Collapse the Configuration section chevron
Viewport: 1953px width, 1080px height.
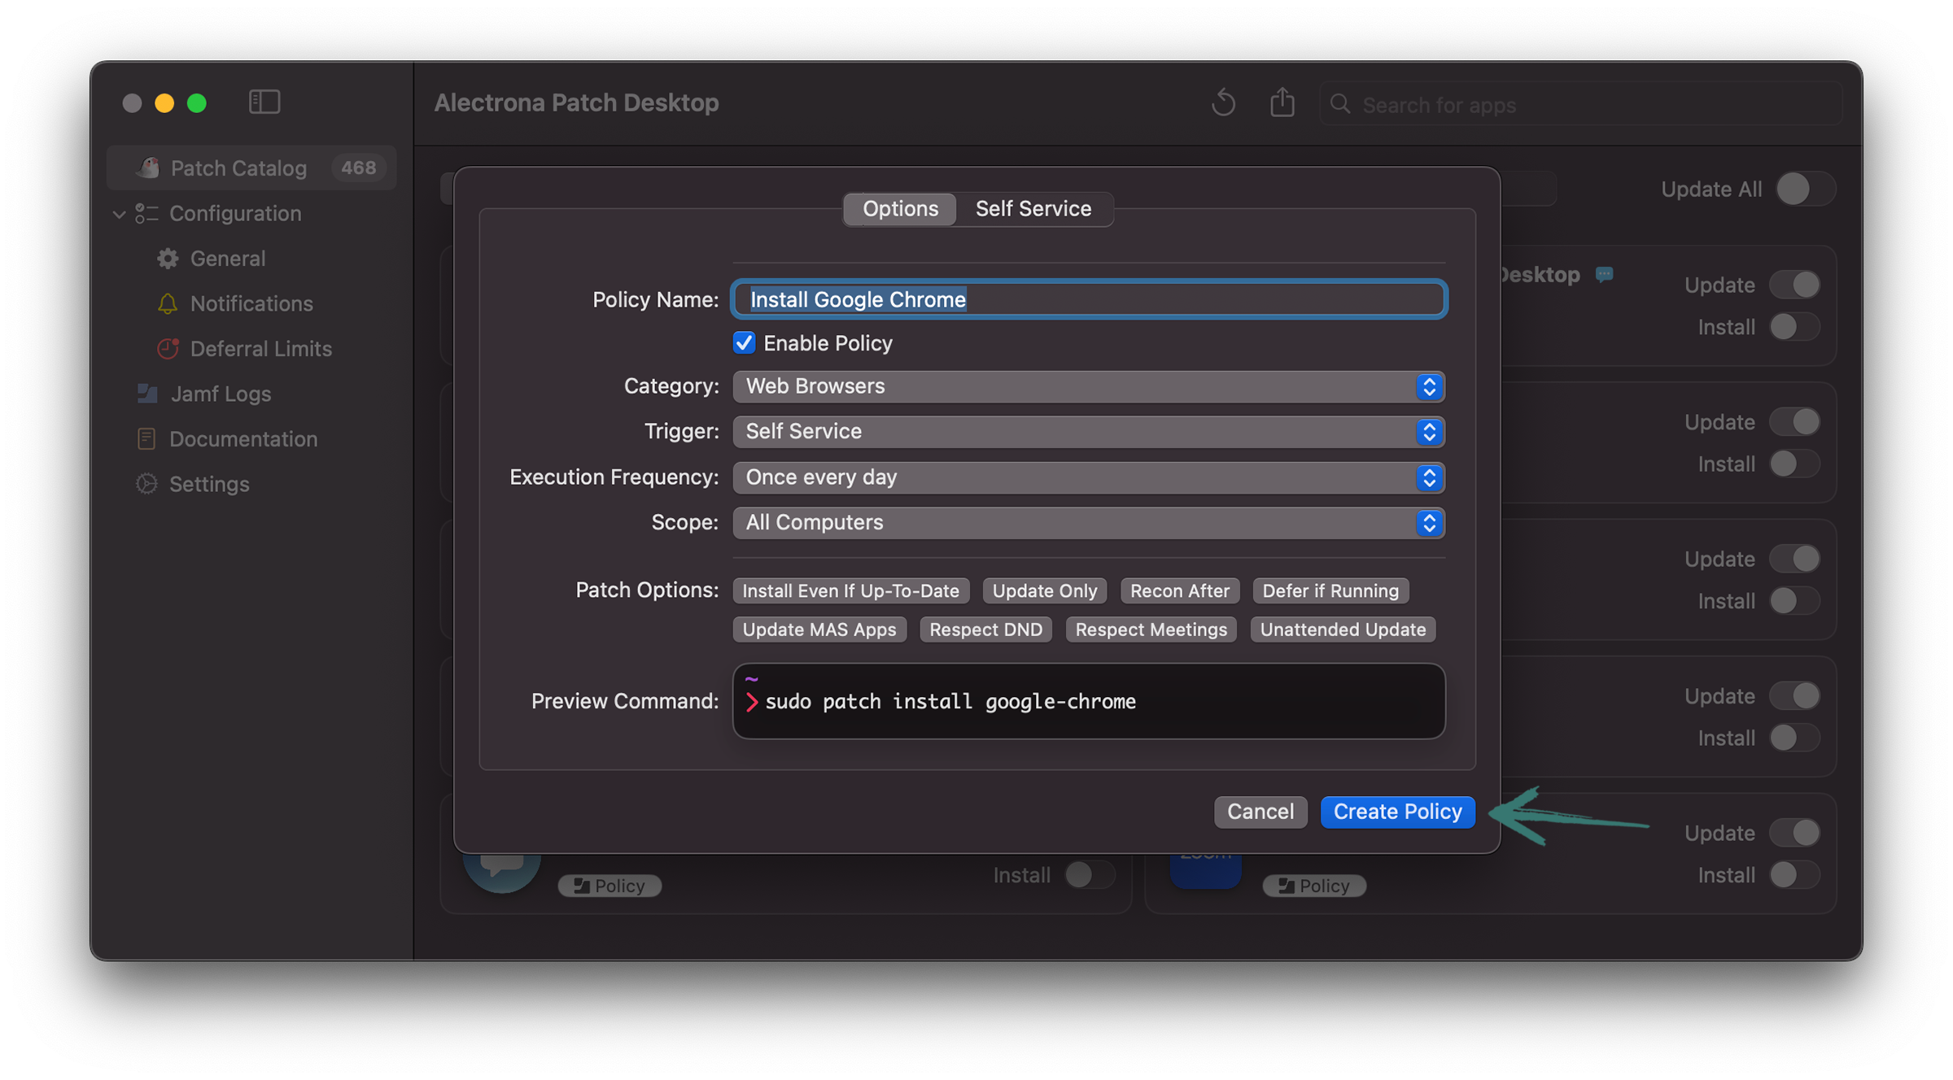tap(119, 214)
